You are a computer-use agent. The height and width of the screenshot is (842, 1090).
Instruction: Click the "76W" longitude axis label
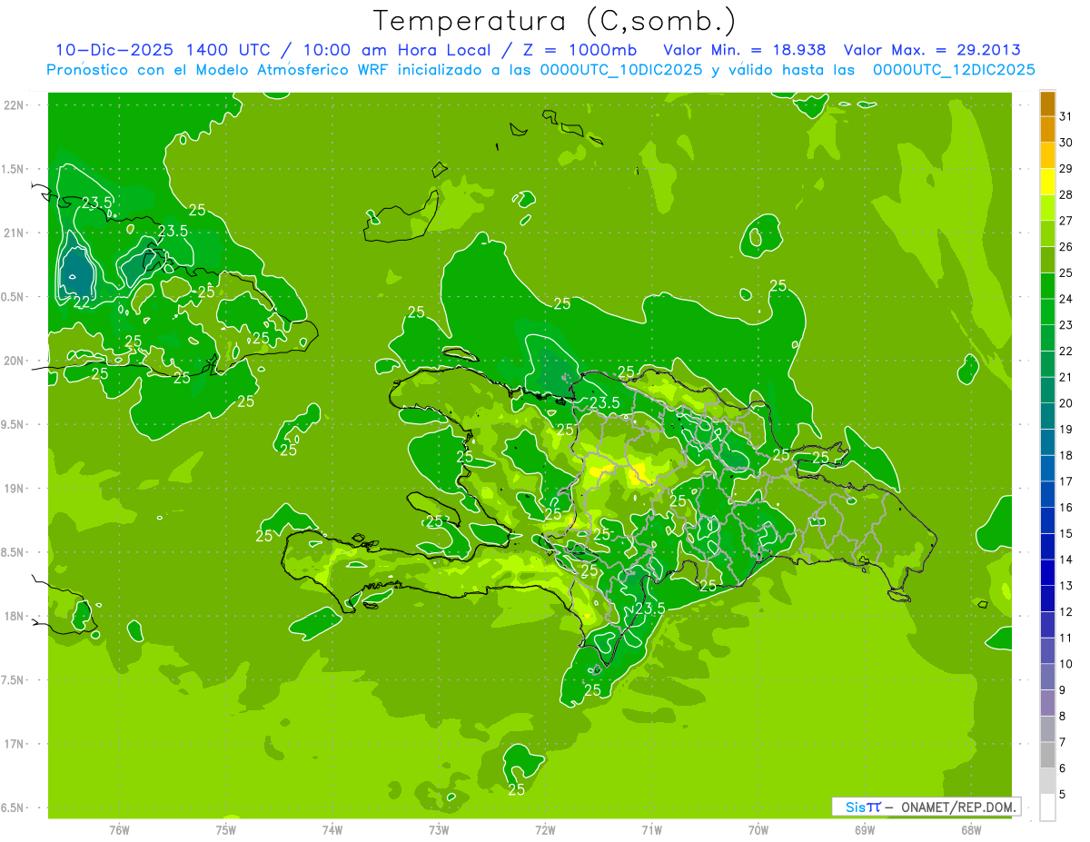[119, 830]
